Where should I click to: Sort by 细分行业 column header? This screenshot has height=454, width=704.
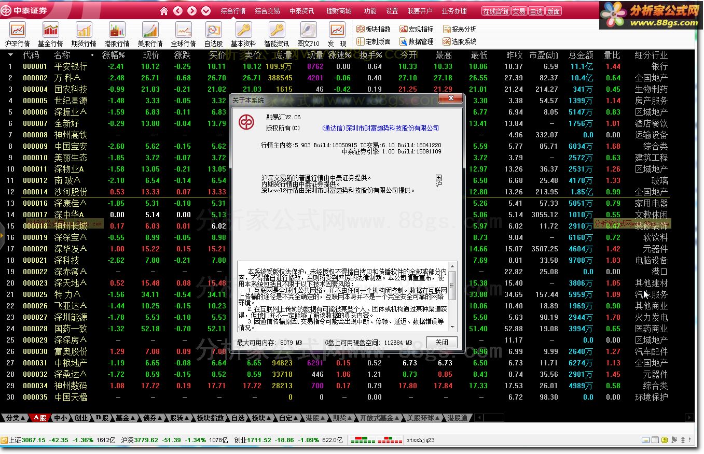point(651,55)
